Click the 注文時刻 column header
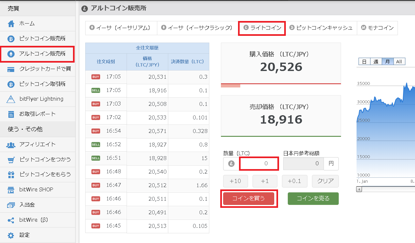The height and width of the screenshot is (243, 415). tap(106, 61)
